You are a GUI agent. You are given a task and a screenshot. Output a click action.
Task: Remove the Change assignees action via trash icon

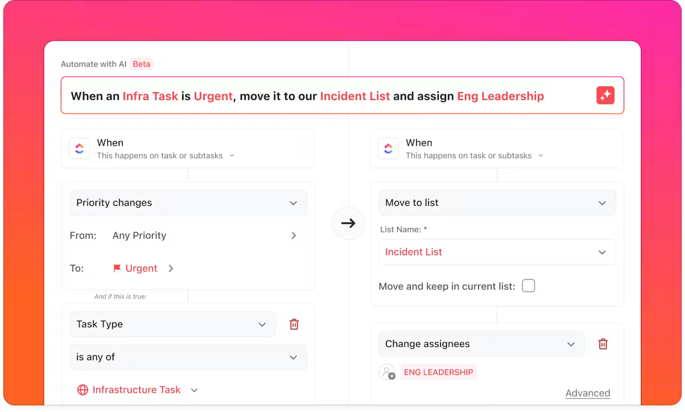tap(603, 344)
